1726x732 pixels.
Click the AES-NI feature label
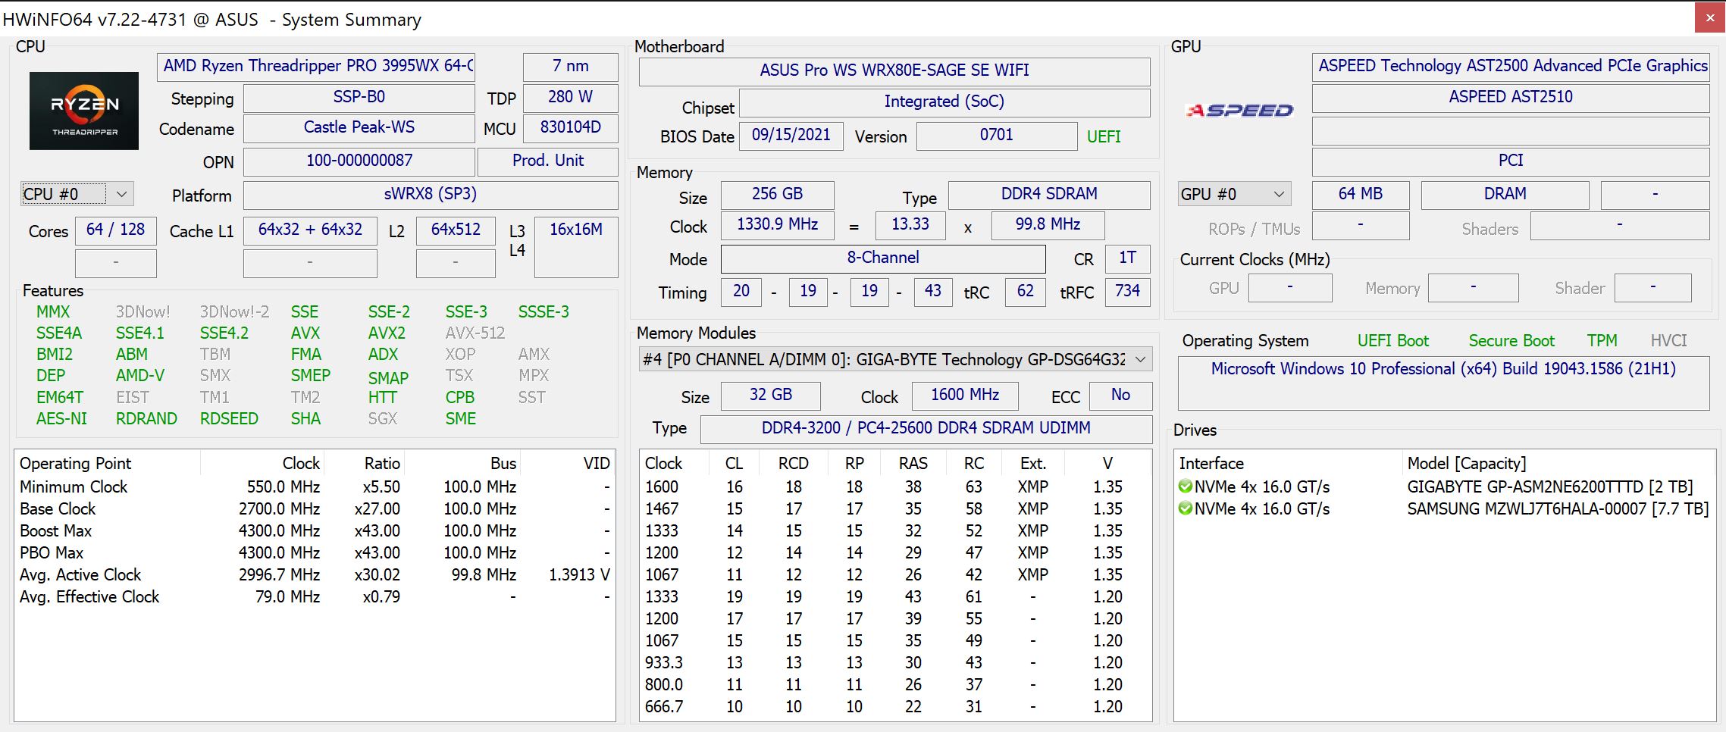61,419
